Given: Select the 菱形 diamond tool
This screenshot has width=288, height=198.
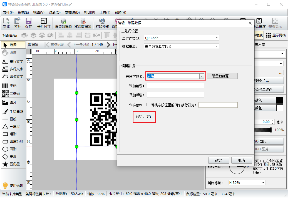Looking at the screenshot, I should click(13, 157).
